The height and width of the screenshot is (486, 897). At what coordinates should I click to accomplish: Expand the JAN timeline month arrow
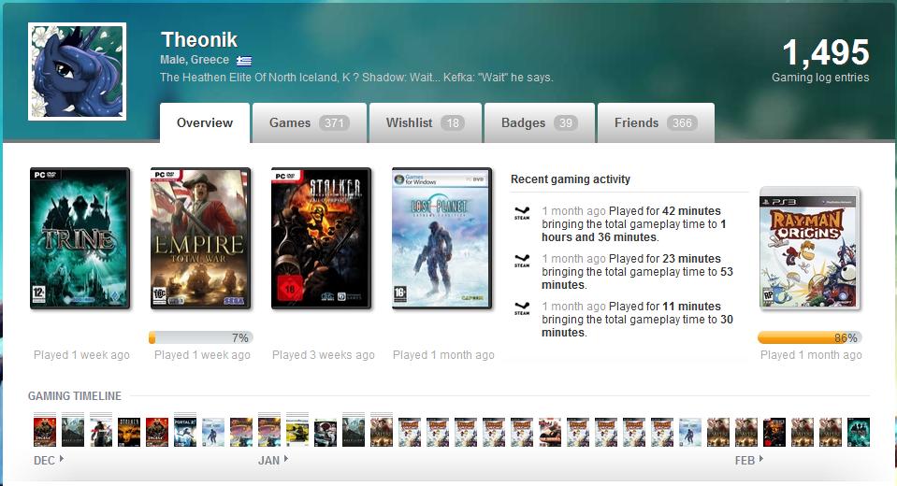286,459
